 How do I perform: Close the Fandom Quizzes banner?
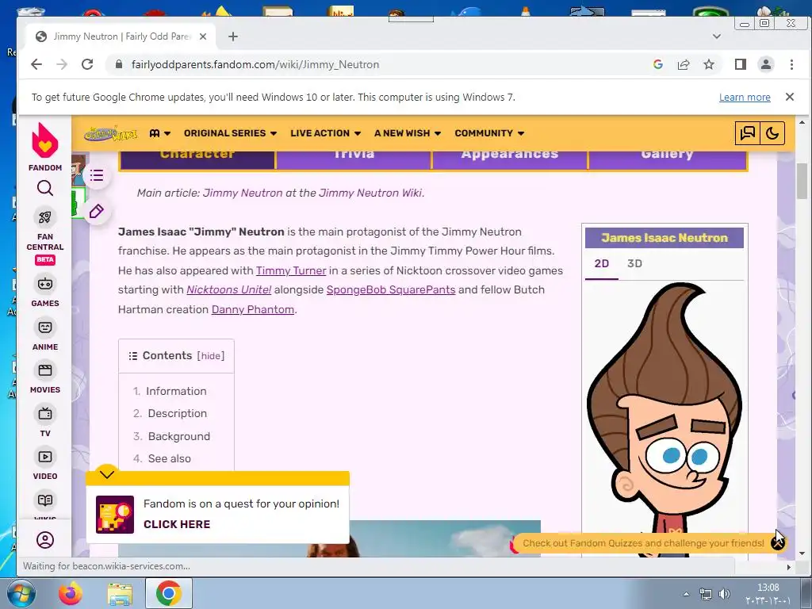(778, 542)
